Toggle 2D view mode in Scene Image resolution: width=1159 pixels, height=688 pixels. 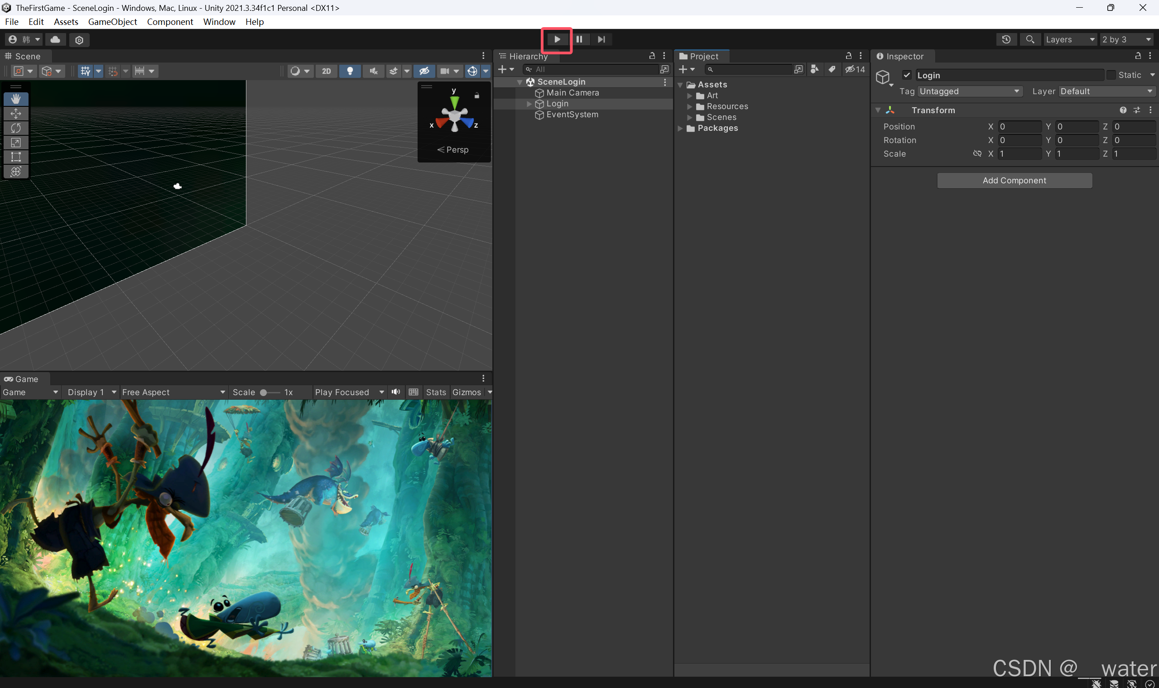click(x=327, y=71)
